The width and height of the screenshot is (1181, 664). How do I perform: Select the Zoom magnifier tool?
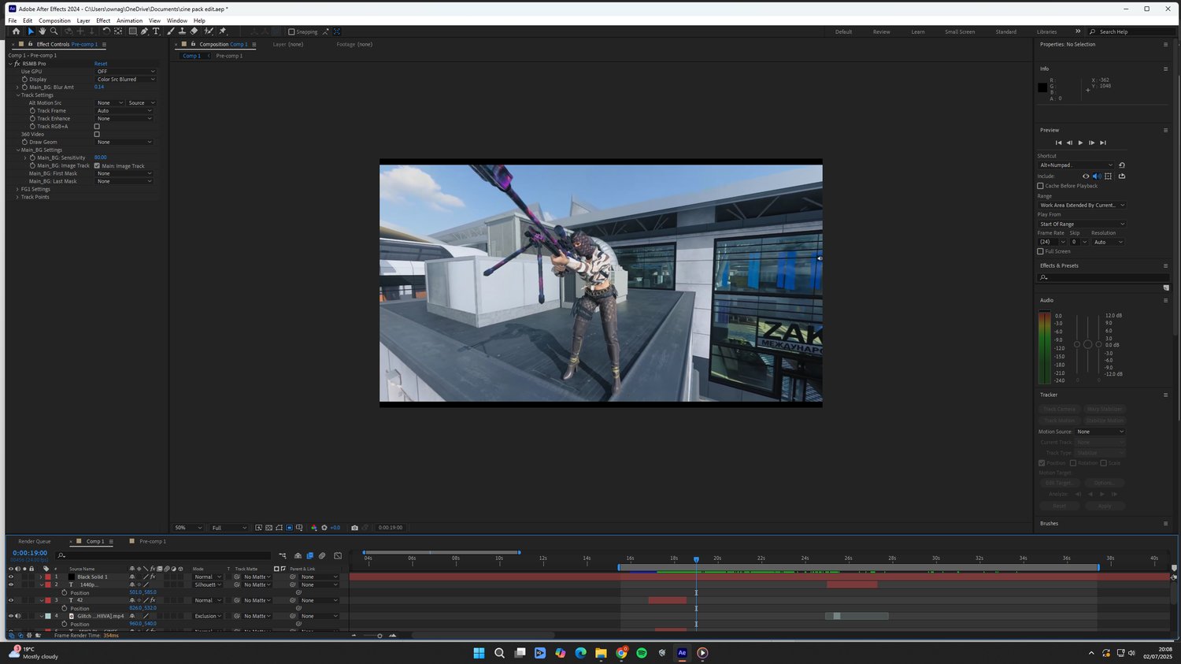point(54,32)
